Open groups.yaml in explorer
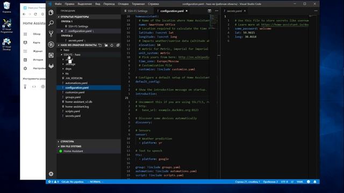344x193 pixels. [73, 97]
